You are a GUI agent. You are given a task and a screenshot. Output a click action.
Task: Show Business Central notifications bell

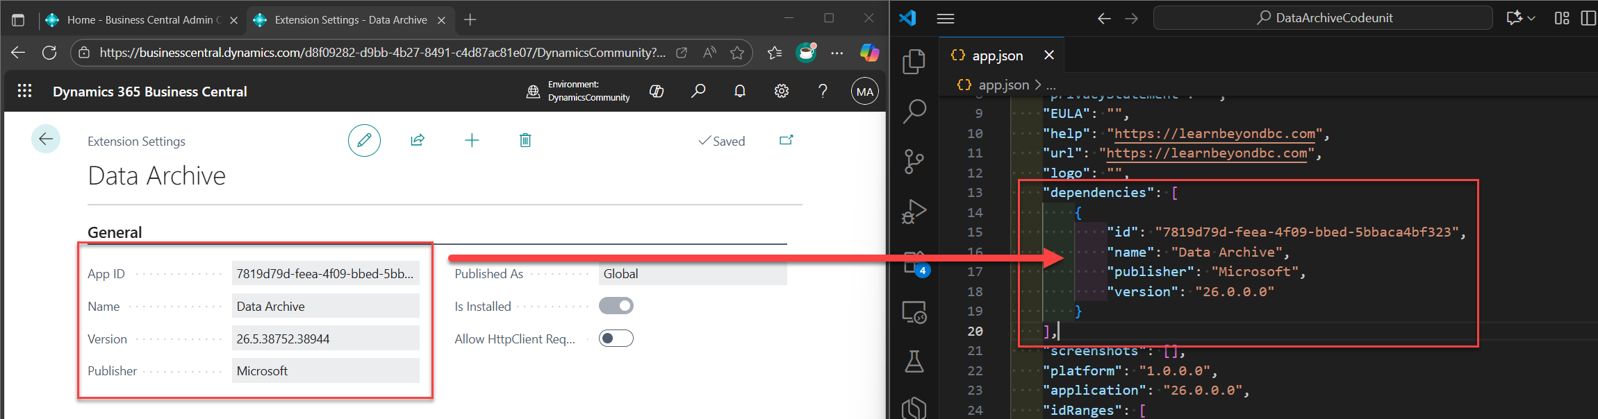coord(740,91)
